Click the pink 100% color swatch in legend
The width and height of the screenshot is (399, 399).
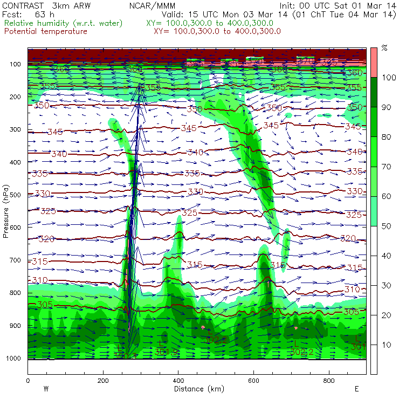click(374, 63)
